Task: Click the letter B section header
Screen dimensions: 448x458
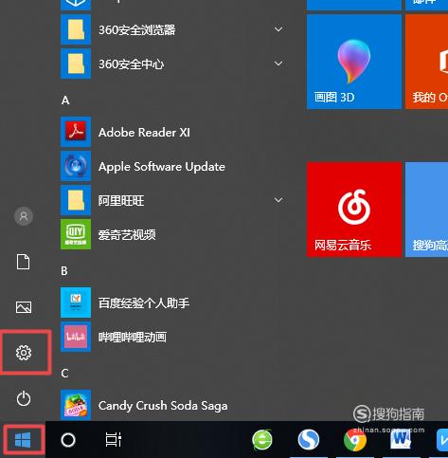Action: (64, 271)
